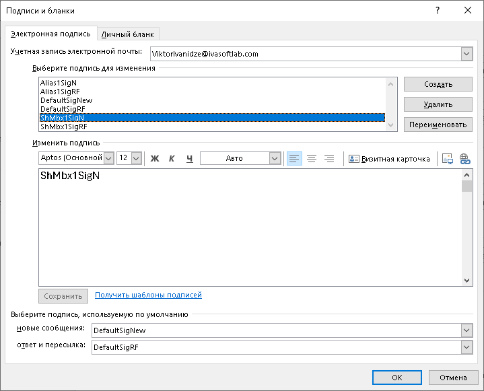Select DefaultSigRF in signature list
Image resolution: width=484 pixels, height=391 pixels.
point(212,109)
